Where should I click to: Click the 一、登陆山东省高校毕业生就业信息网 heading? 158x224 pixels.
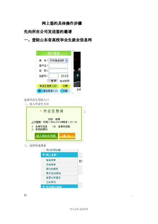tap(58, 40)
